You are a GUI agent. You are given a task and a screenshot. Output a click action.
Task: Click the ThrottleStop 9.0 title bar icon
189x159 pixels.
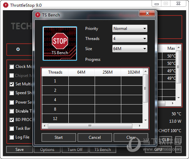(x=6, y=5)
